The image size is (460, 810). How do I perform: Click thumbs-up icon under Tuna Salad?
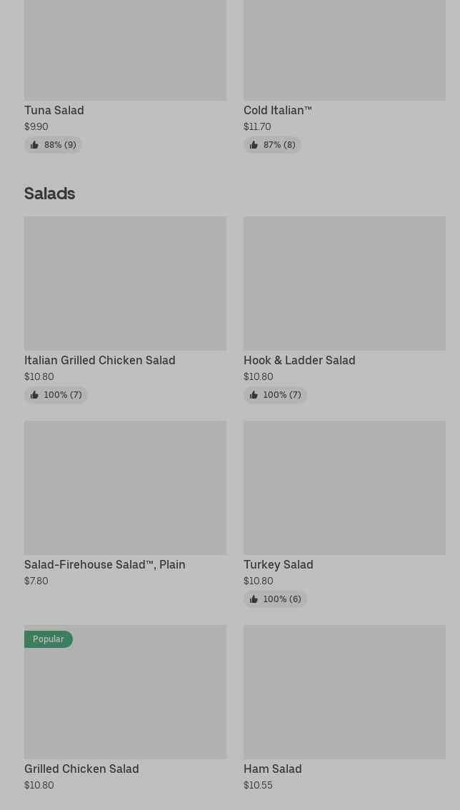point(34,145)
